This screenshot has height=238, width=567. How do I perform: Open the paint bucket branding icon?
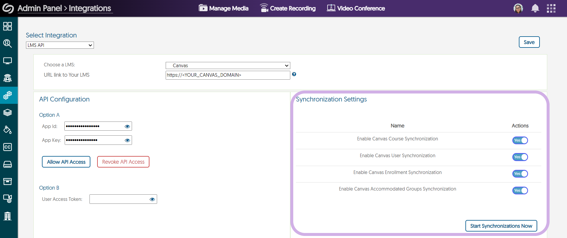tap(7, 130)
